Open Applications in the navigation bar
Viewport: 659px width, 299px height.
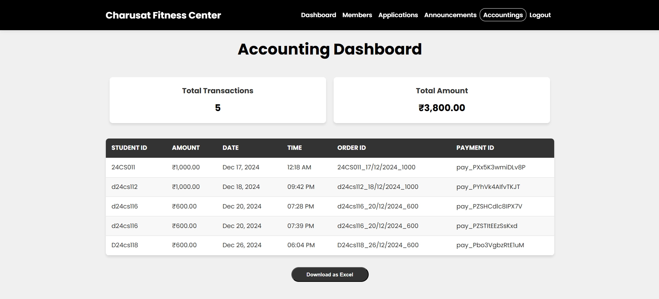[398, 15]
